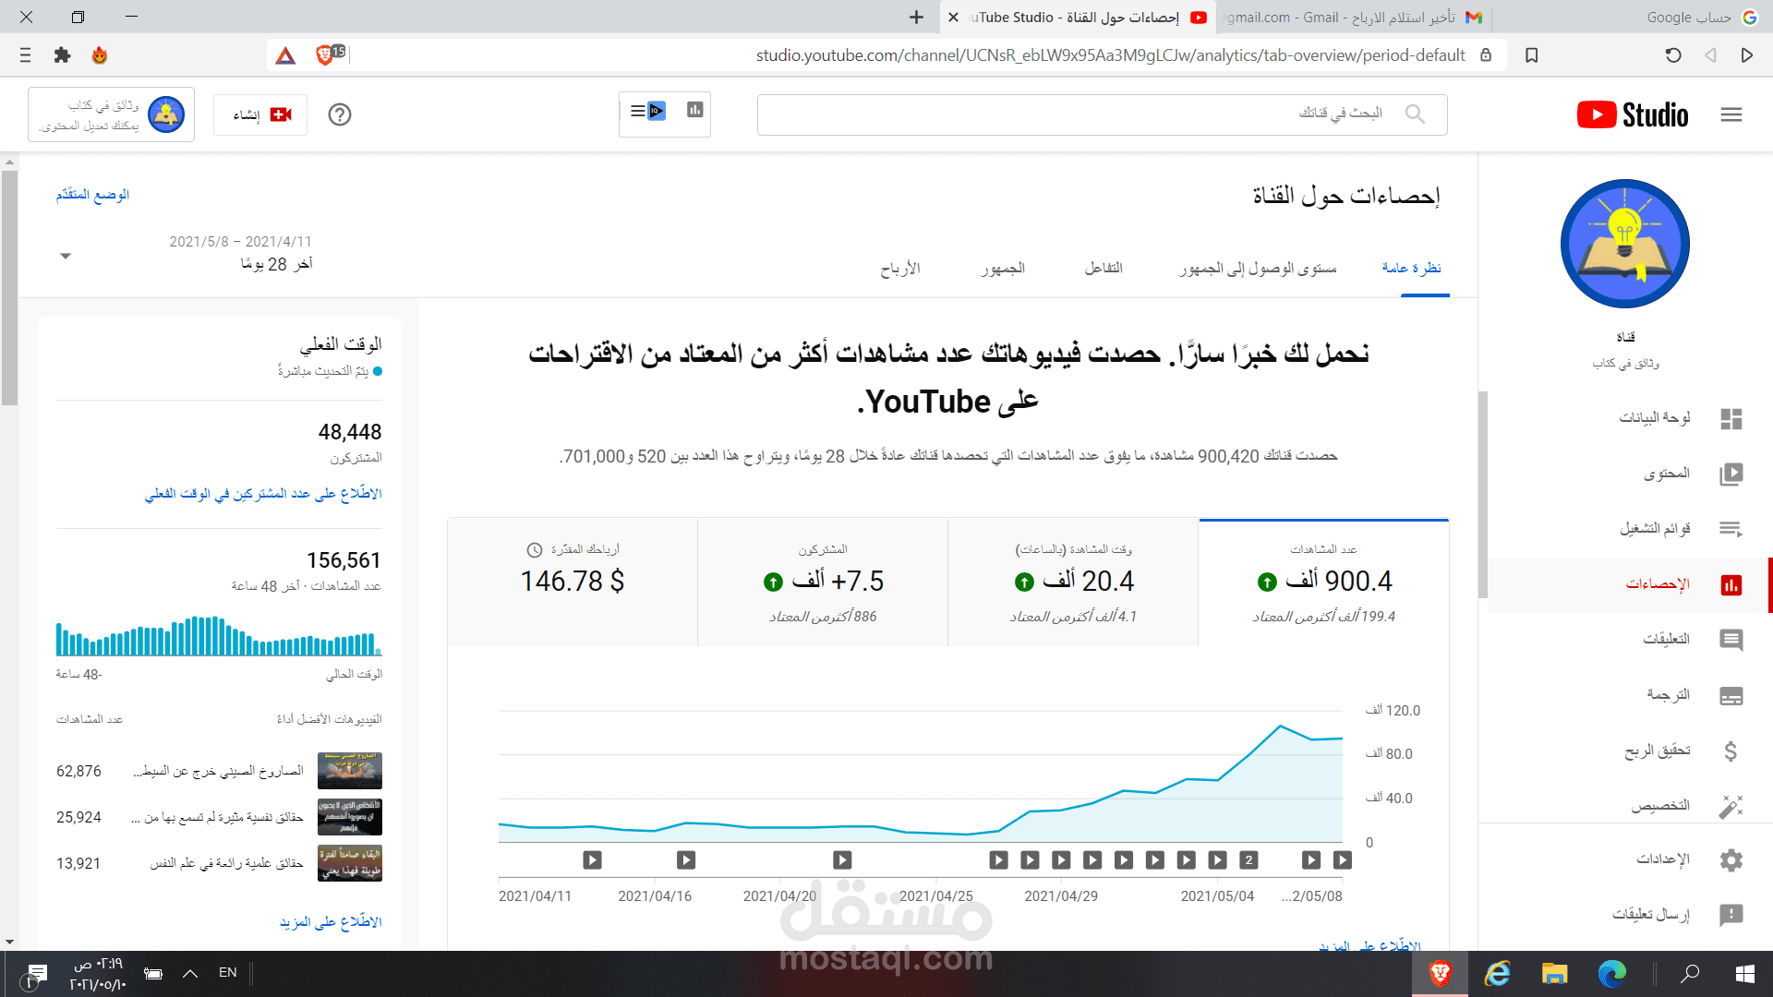The height and width of the screenshot is (997, 1773).
Task: Open Windows Start menu
Action: [1745, 974]
